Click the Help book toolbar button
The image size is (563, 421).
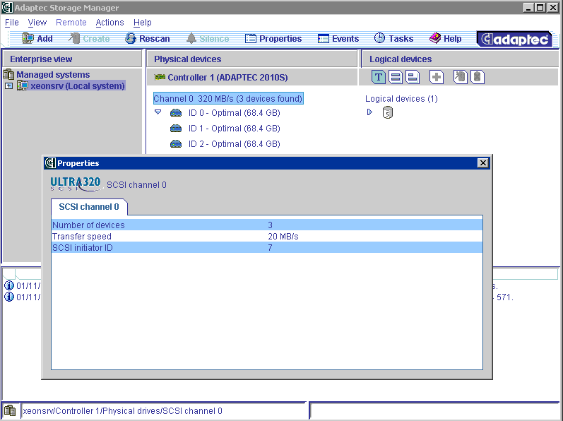coord(445,38)
